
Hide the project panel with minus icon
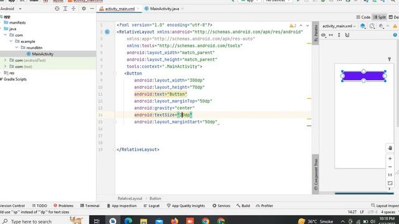(92, 9)
